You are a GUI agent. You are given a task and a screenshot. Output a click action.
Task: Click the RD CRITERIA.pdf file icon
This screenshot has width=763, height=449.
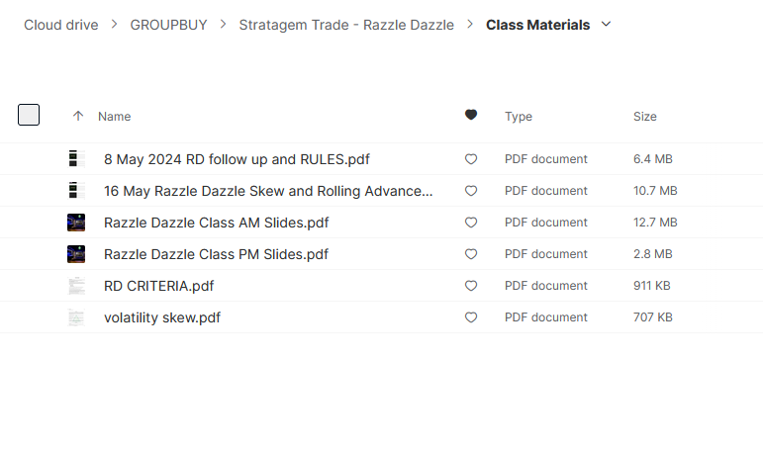76,286
